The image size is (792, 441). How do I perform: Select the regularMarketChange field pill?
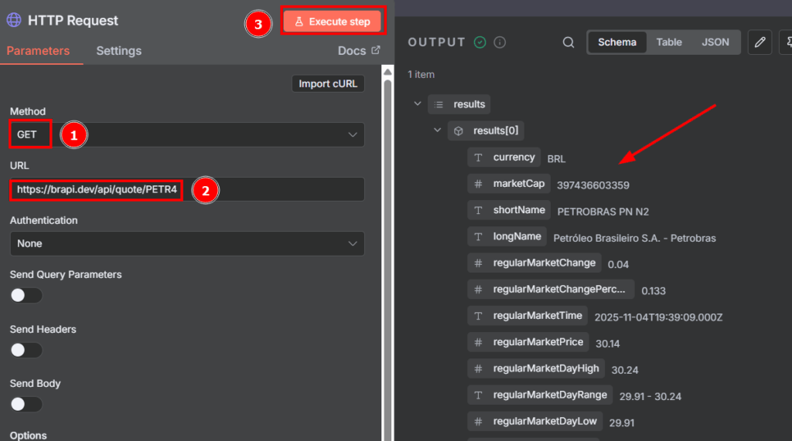point(534,263)
